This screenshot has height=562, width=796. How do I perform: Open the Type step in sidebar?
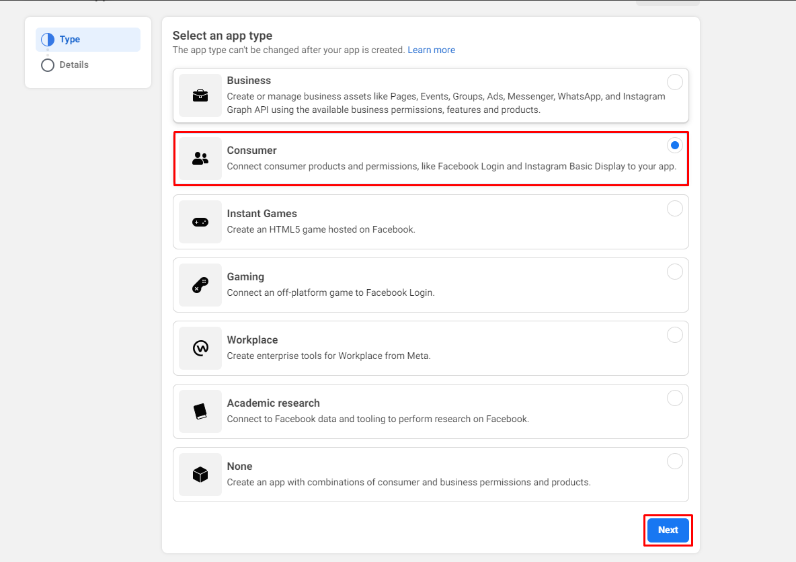[x=88, y=40]
